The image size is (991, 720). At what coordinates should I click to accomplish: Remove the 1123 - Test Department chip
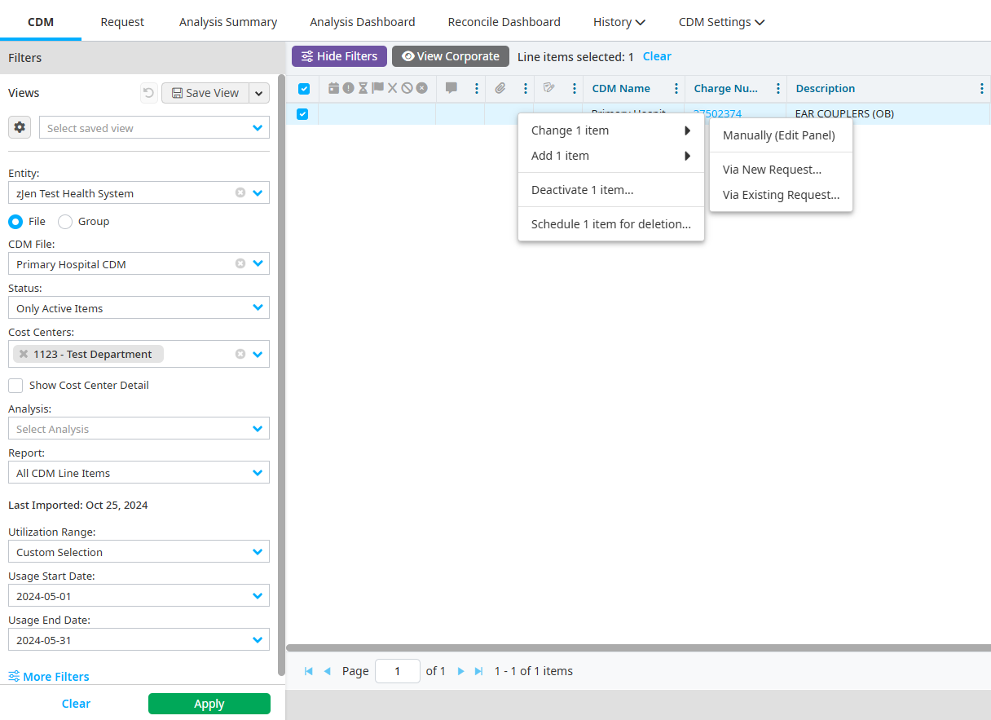[x=24, y=354]
